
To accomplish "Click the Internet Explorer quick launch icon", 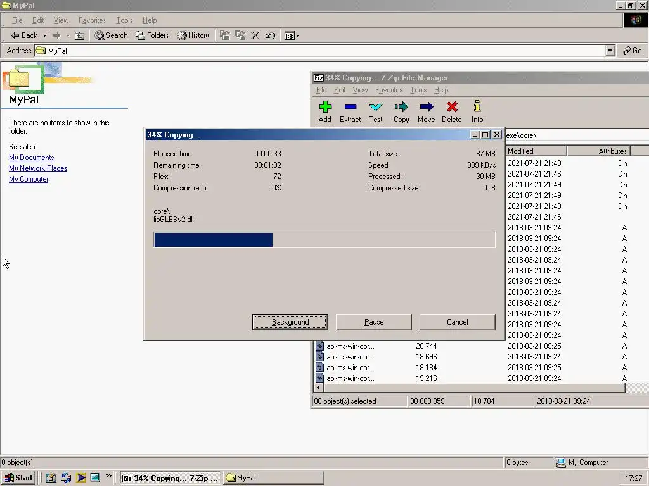I will click(66, 478).
